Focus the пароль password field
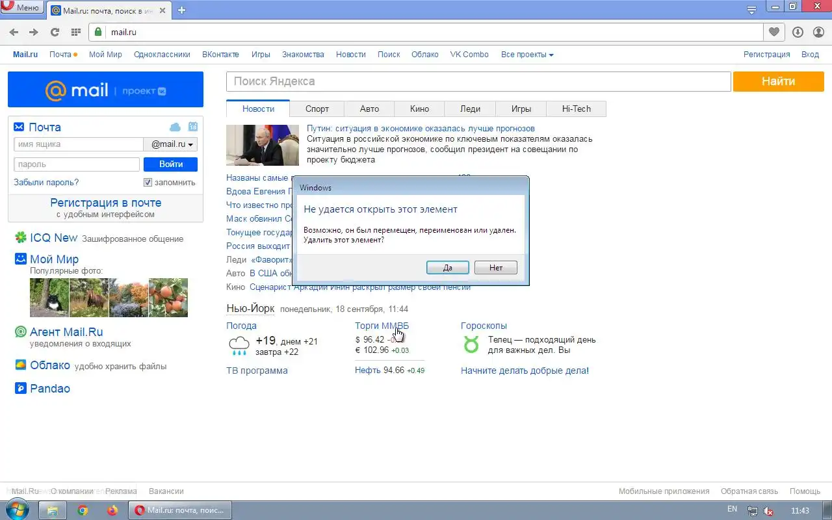Screen dimensions: 832x520 pyautogui.click(x=77, y=164)
